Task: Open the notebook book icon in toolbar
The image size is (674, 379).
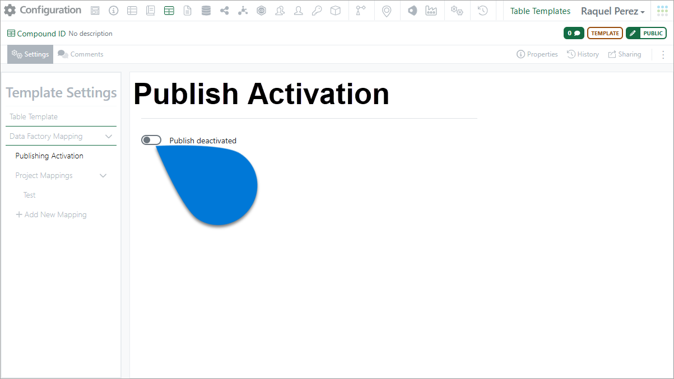Action: (150, 11)
